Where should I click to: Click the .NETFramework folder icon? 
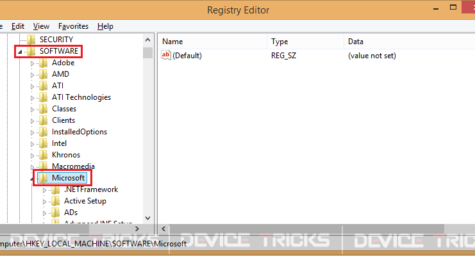point(55,189)
